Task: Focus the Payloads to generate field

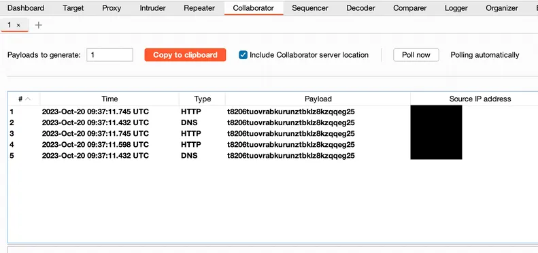Action: 110,55
